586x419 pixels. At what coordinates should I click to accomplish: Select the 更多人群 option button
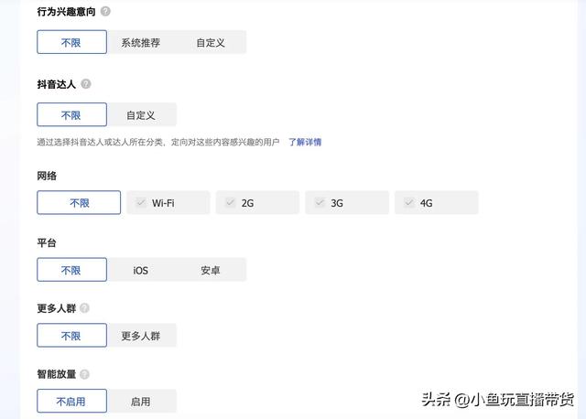click(141, 336)
